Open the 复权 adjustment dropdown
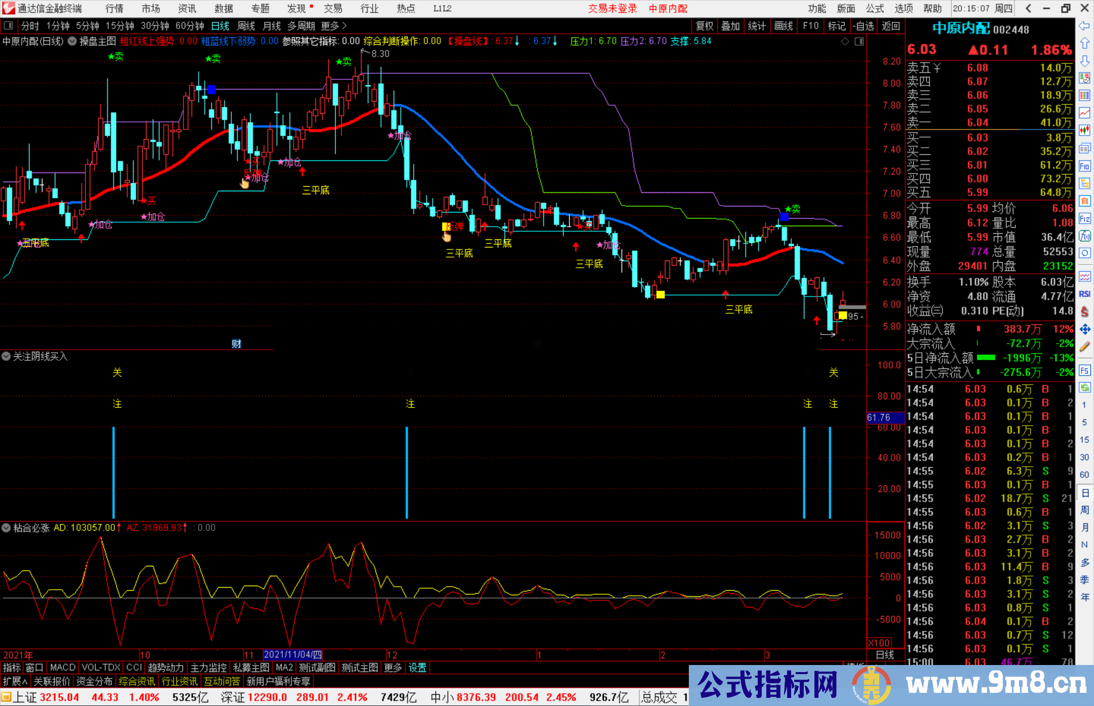This screenshot has width=1094, height=706. (x=704, y=26)
